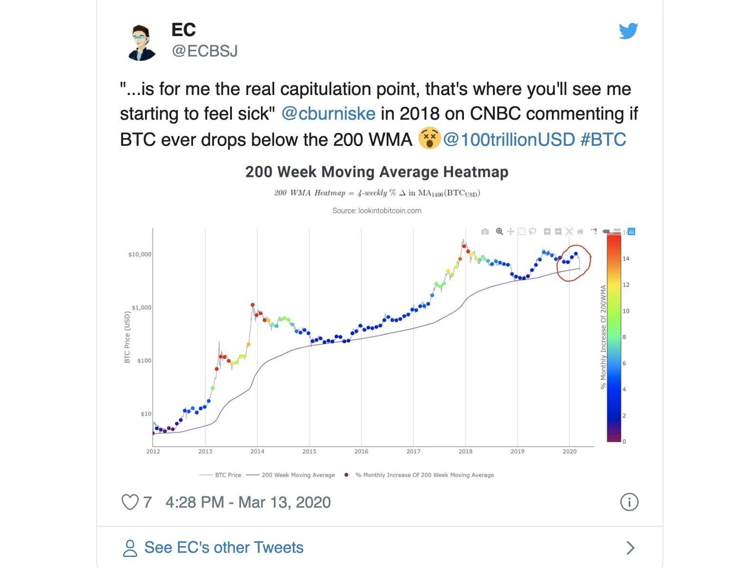752x568 pixels.
Task: Select the zoom magnifier tool
Action: tap(500, 231)
